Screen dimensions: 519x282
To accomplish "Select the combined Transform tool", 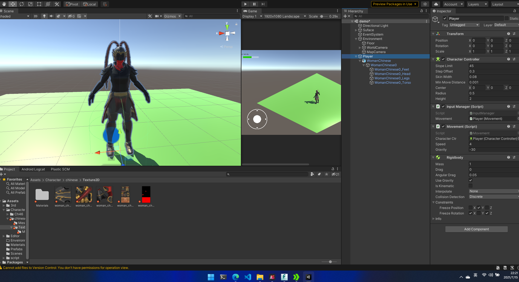I will tap(48, 4).
